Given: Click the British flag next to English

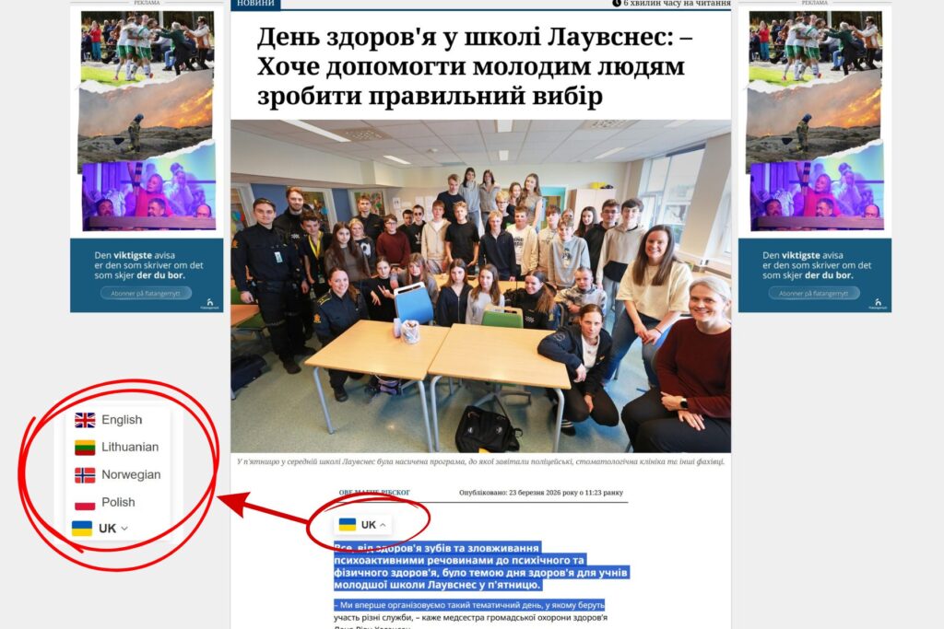Looking at the screenshot, I should pyautogui.click(x=85, y=420).
